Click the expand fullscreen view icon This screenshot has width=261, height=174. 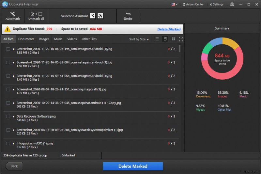(x=181, y=39)
